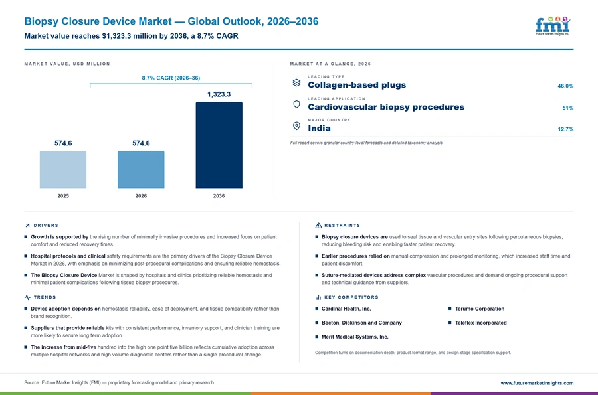Click the 'Leading Type' small label
The image size is (598, 395).
pos(326,76)
